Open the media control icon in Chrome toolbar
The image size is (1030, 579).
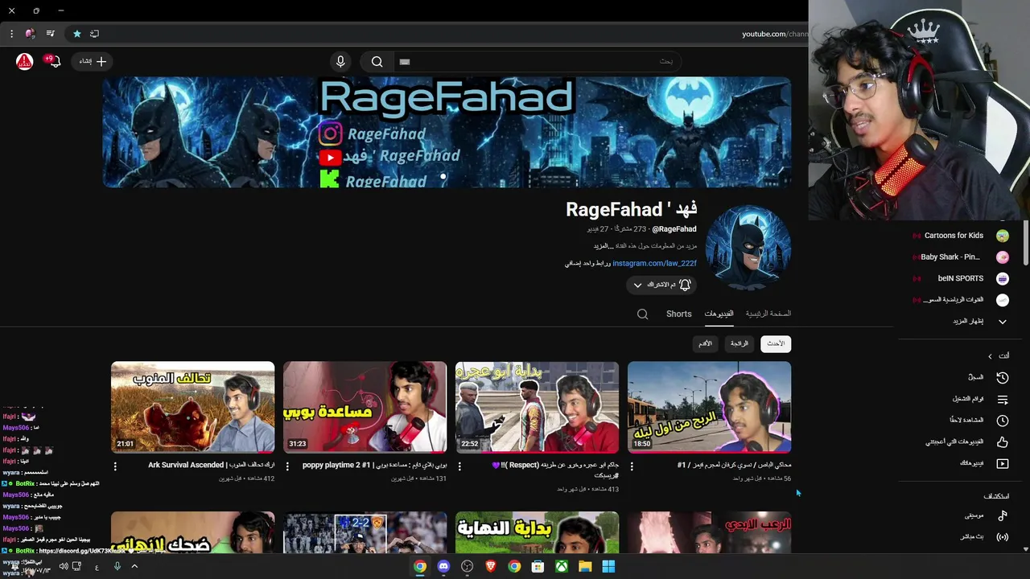(50, 34)
